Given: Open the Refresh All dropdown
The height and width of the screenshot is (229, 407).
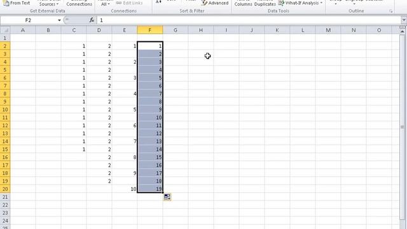Looking at the screenshot, I should point(105,4).
